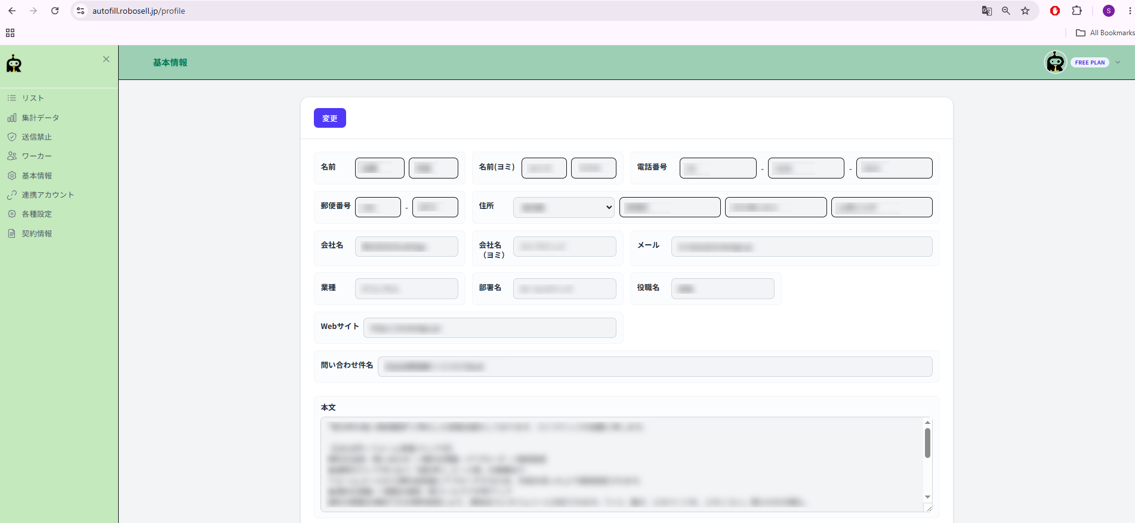This screenshot has width=1135, height=523.
Task: Click the 本文 scroll down arrow
Action: click(x=927, y=497)
